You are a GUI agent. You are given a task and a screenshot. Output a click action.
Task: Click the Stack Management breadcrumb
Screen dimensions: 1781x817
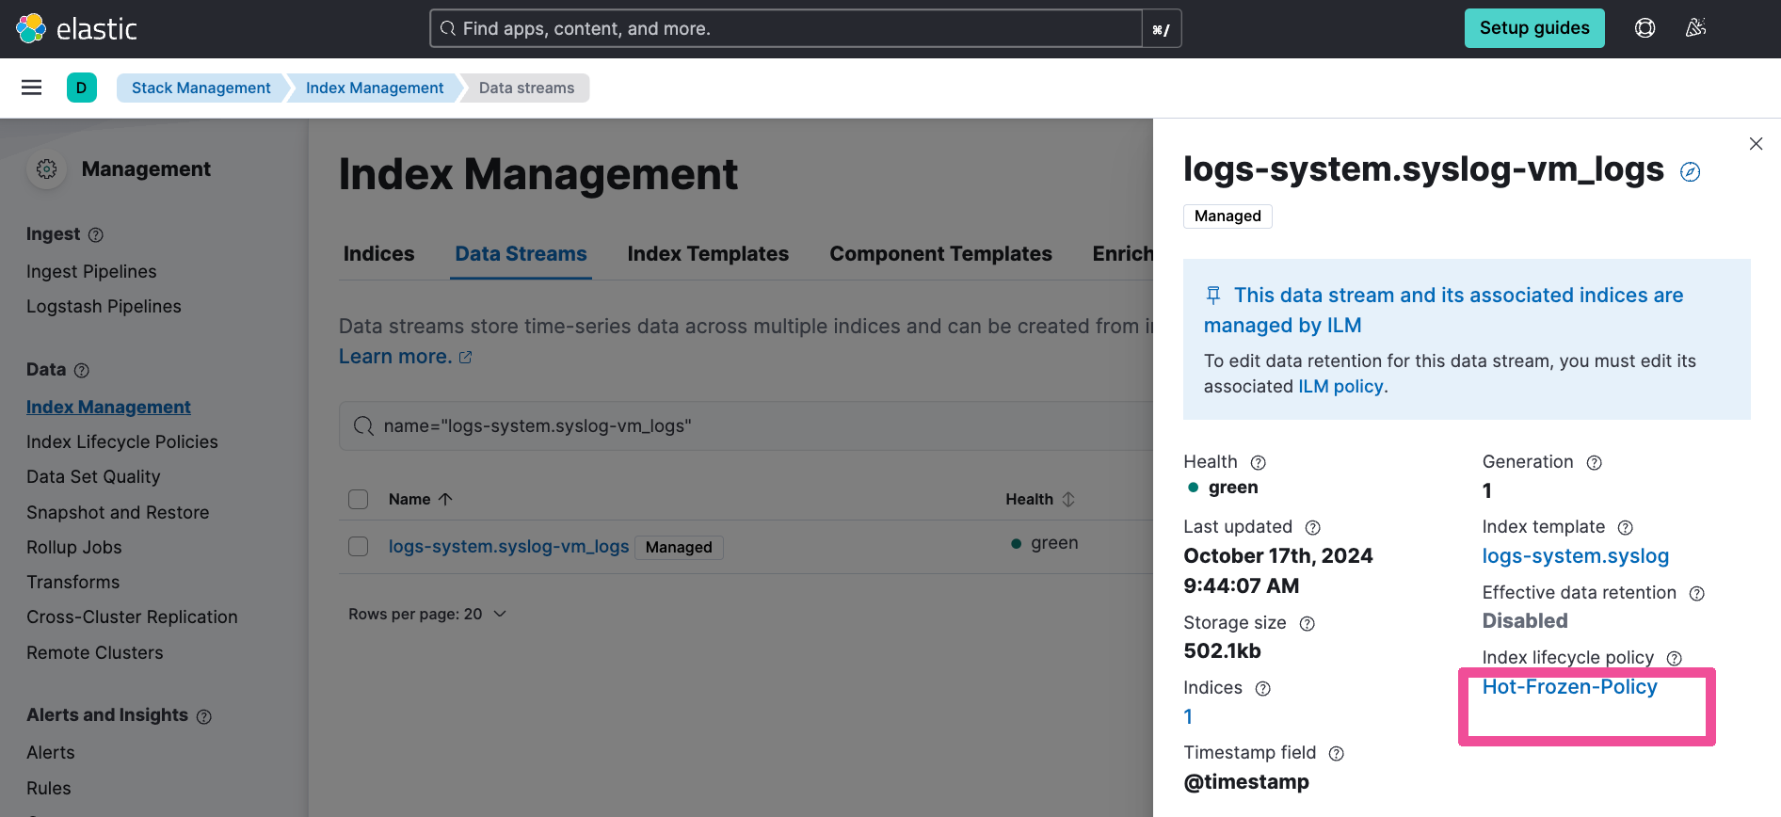coord(201,88)
